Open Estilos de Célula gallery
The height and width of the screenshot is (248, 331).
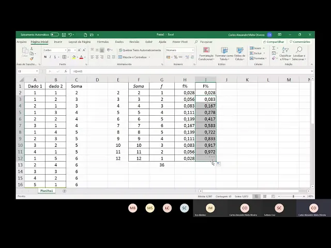[240, 54]
